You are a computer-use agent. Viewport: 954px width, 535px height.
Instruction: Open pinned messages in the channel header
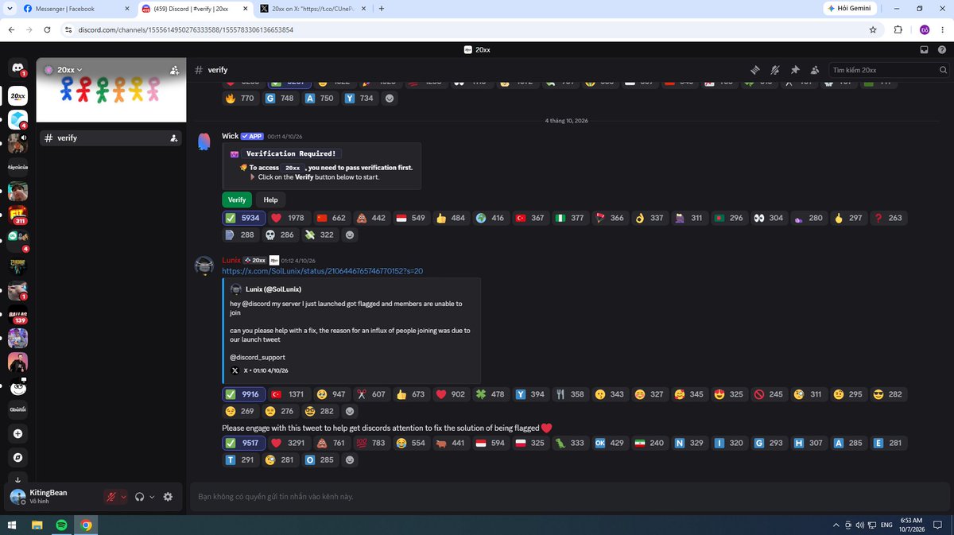pyautogui.click(x=794, y=70)
